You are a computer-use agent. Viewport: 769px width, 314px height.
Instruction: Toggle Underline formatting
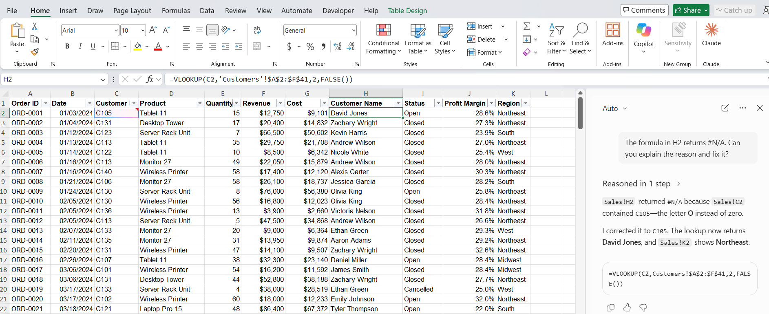pyautogui.click(x=93, y=46)
